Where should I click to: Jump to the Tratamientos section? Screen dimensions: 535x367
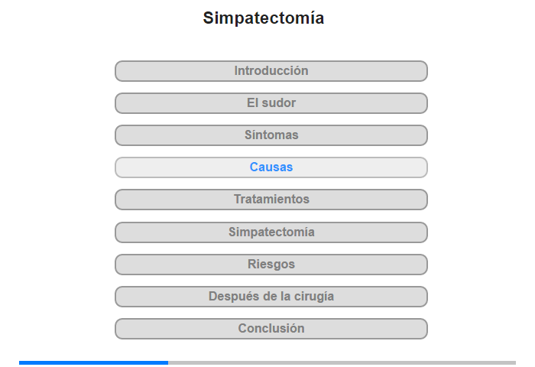point(271,200)
